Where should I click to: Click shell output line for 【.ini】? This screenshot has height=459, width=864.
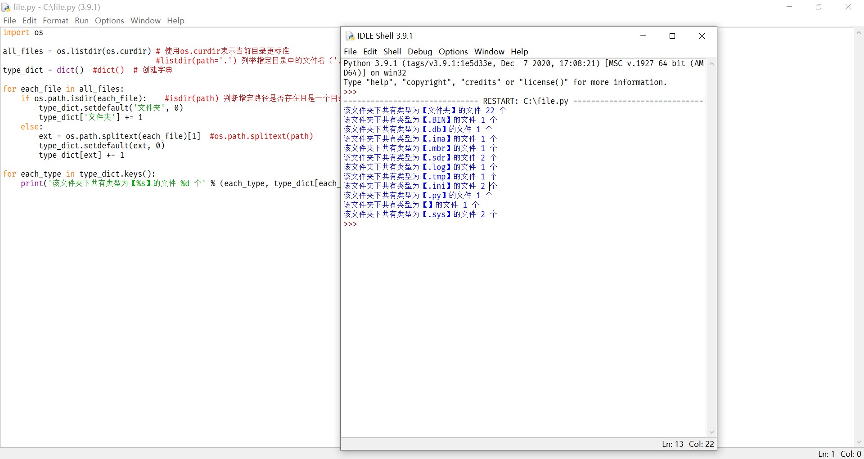point(420,186)
